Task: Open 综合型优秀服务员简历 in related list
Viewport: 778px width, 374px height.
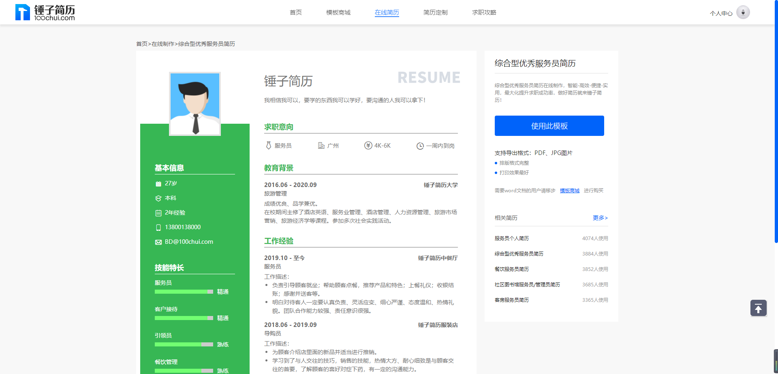Action: point(519,254)
